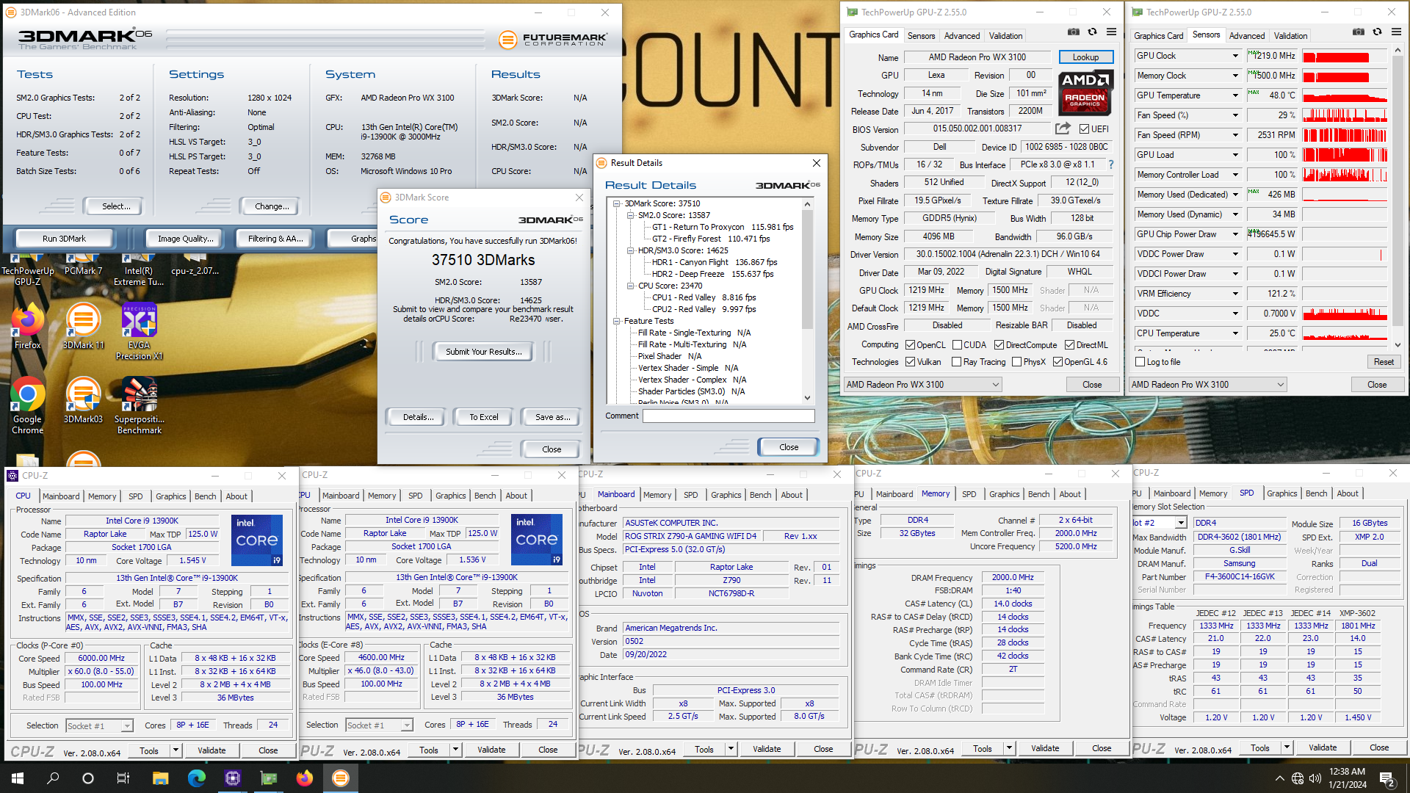
Task: Open GPU selector dropdown in Sensors window
Action: (1207, 385)
